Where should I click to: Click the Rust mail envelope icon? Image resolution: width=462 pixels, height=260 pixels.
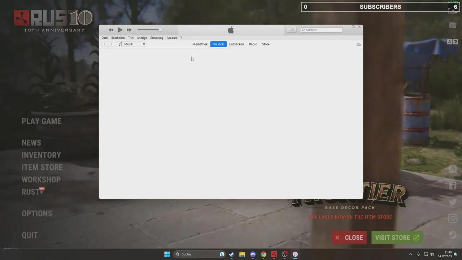coord(453,25)
